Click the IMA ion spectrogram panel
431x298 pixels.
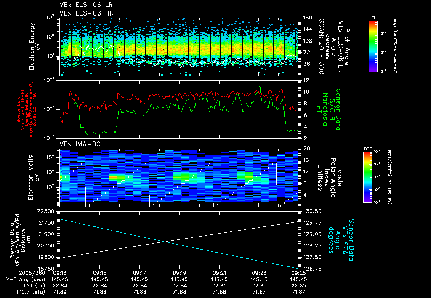point(179,178)
